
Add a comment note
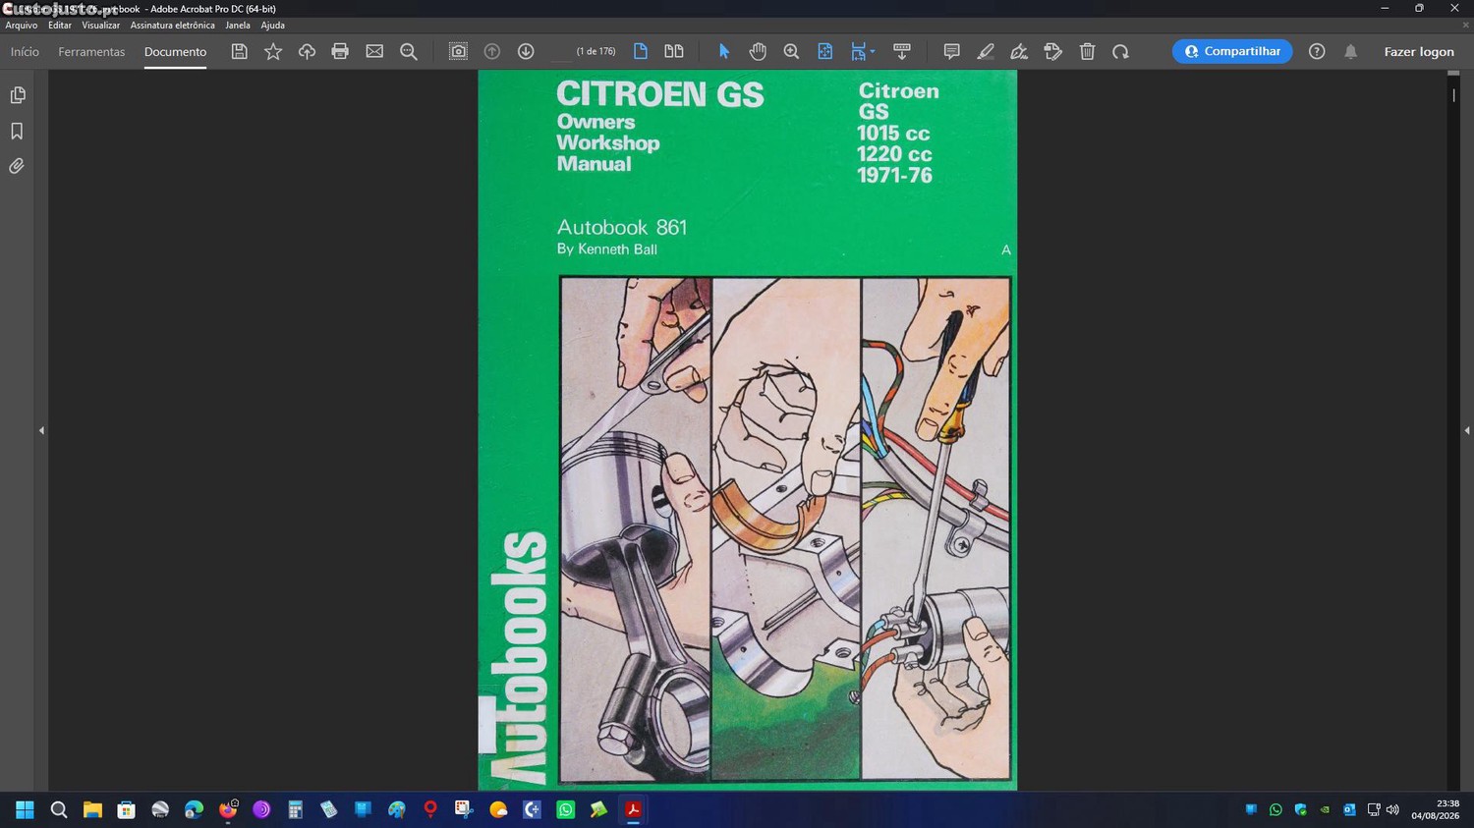[951, 51]
